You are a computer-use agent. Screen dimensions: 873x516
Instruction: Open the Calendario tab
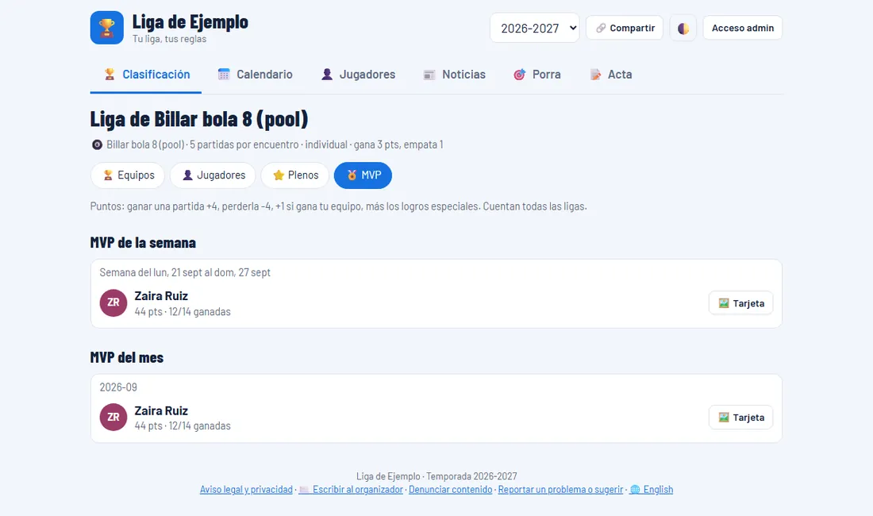255,75
